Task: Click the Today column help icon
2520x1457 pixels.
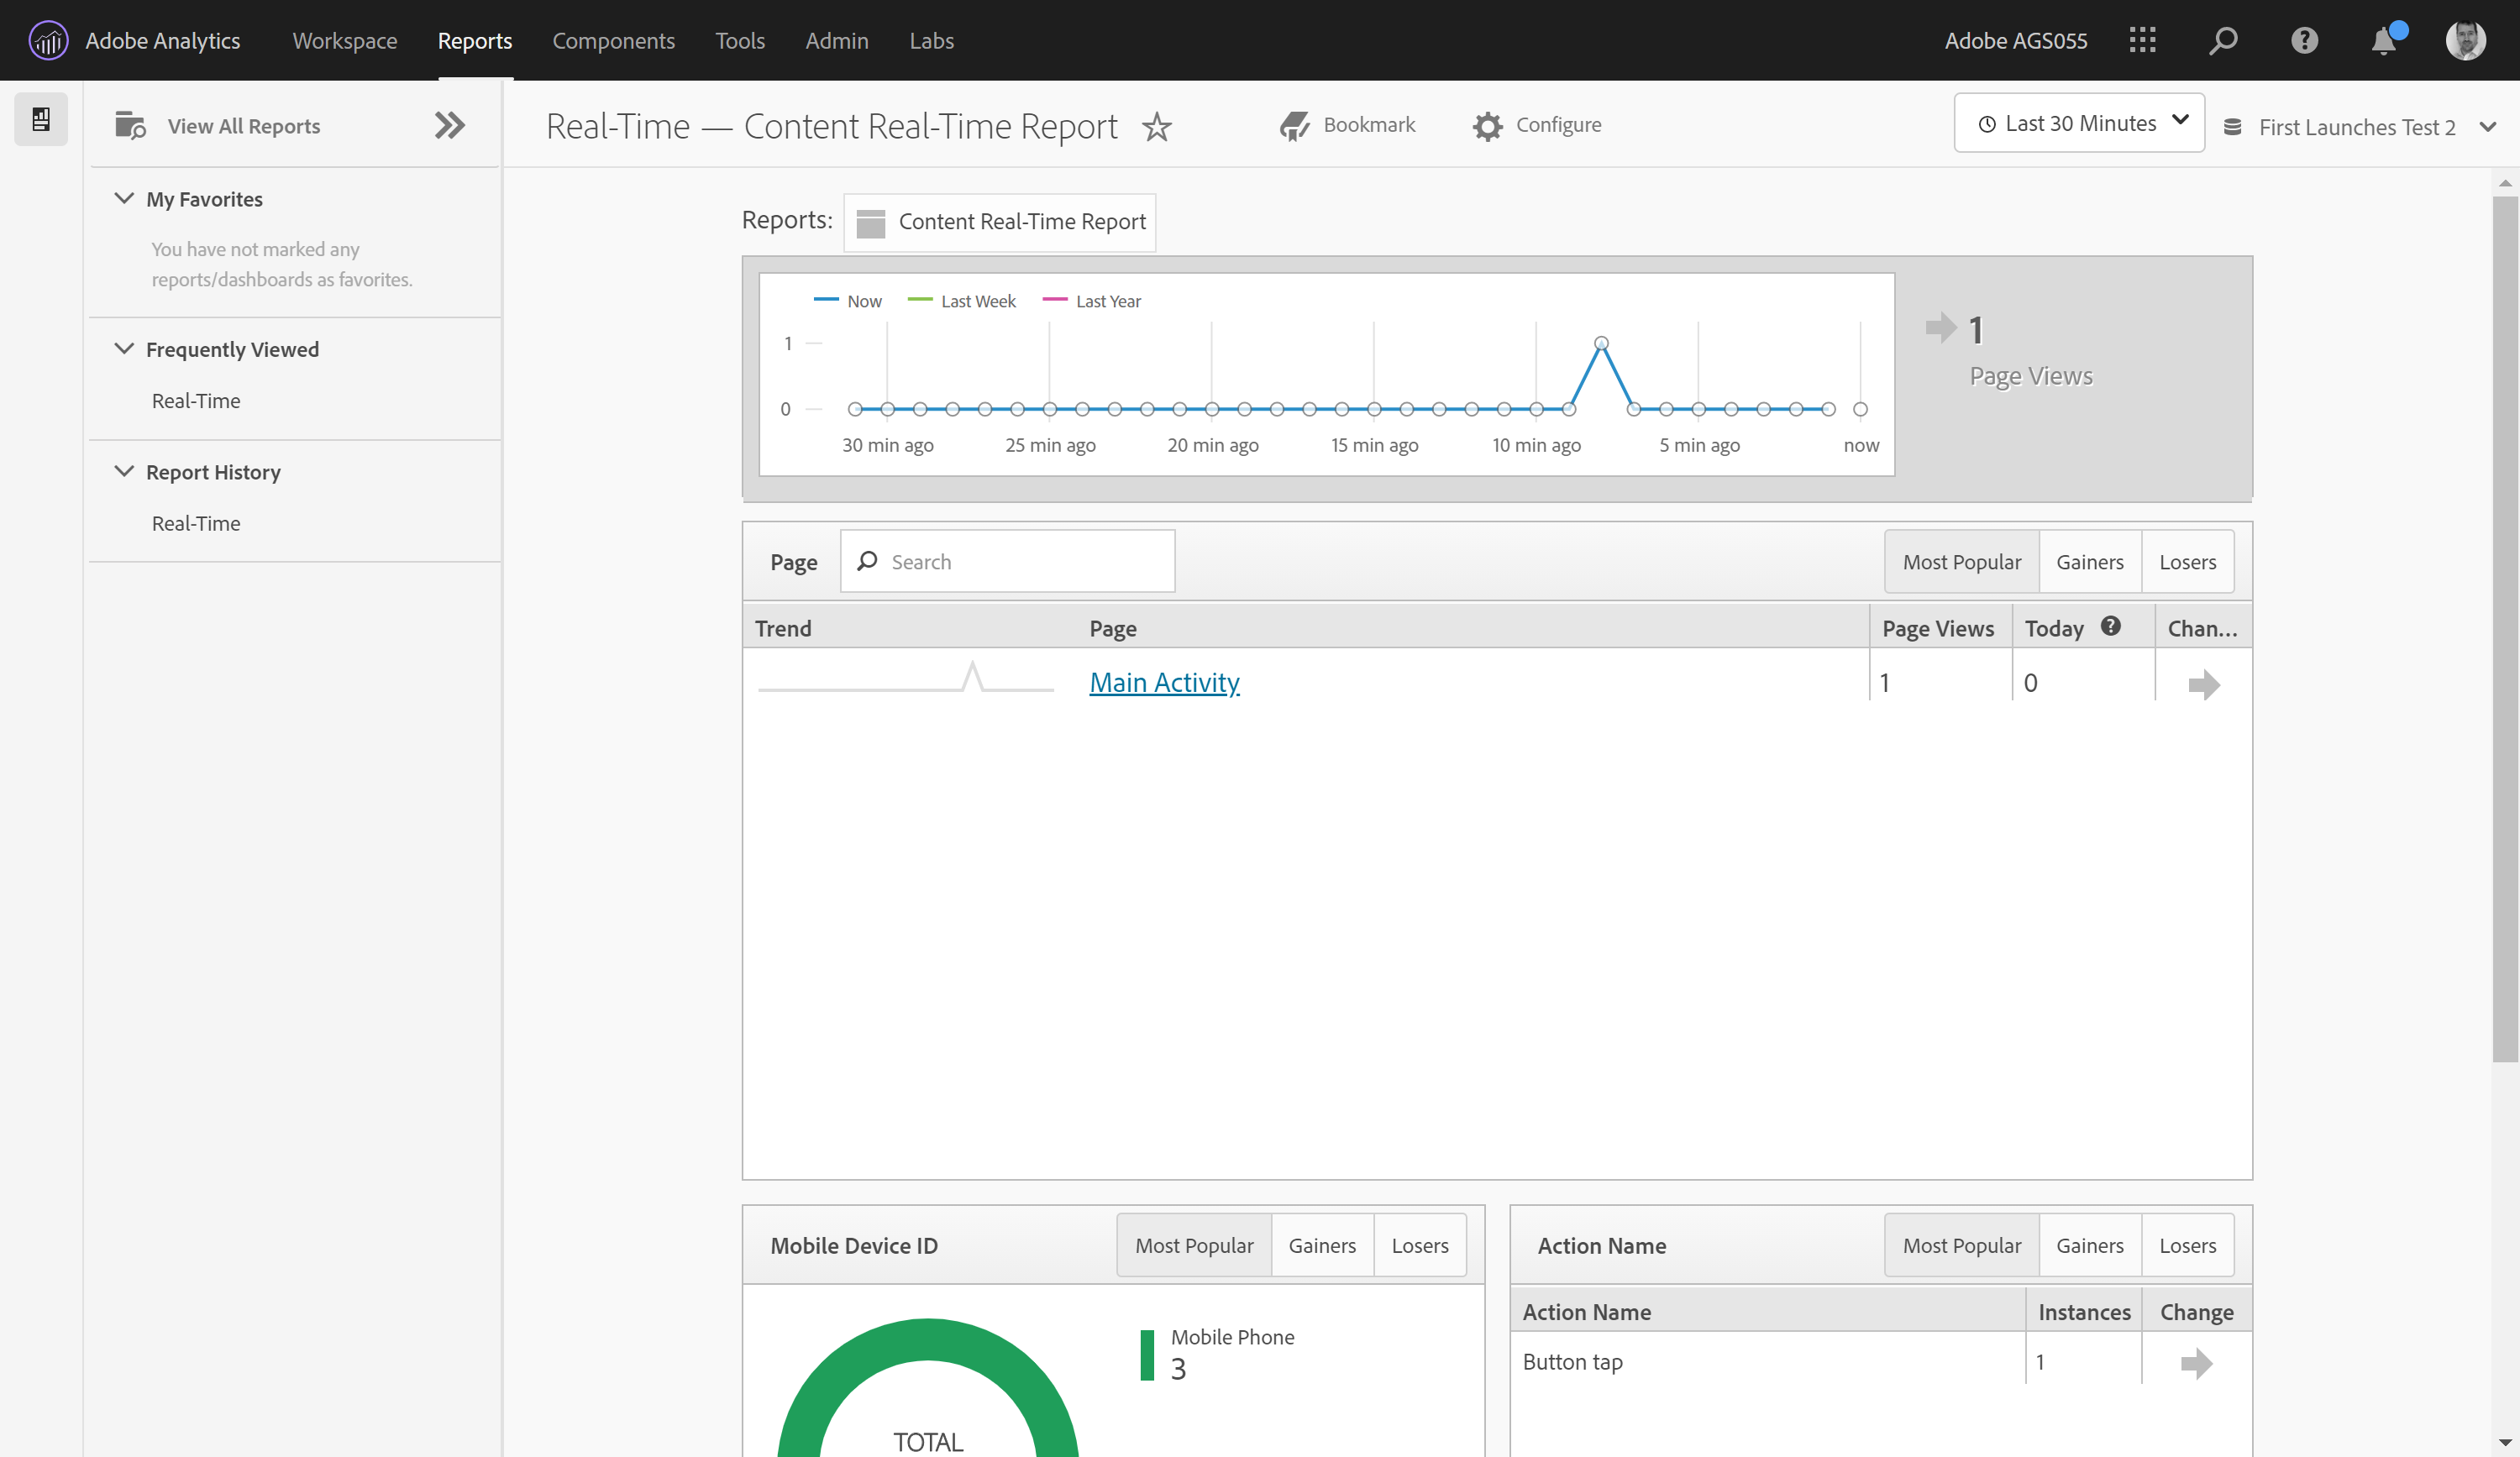Action: click(2110, 626)
